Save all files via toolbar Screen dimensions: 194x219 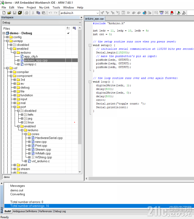pyautogui.click(x=20, y=13)
